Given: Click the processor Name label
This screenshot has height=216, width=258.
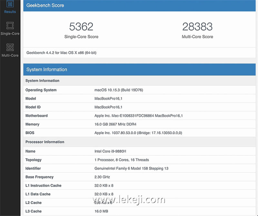Looking at the screenshot, I should (x=30, y=151).
